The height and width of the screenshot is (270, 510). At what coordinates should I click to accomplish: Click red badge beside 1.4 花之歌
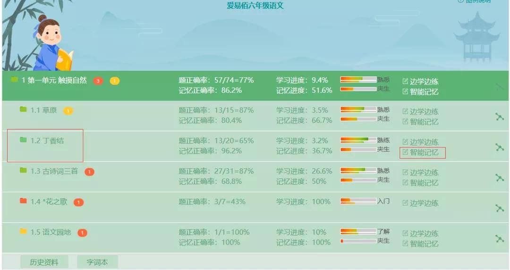pos(79,203)
